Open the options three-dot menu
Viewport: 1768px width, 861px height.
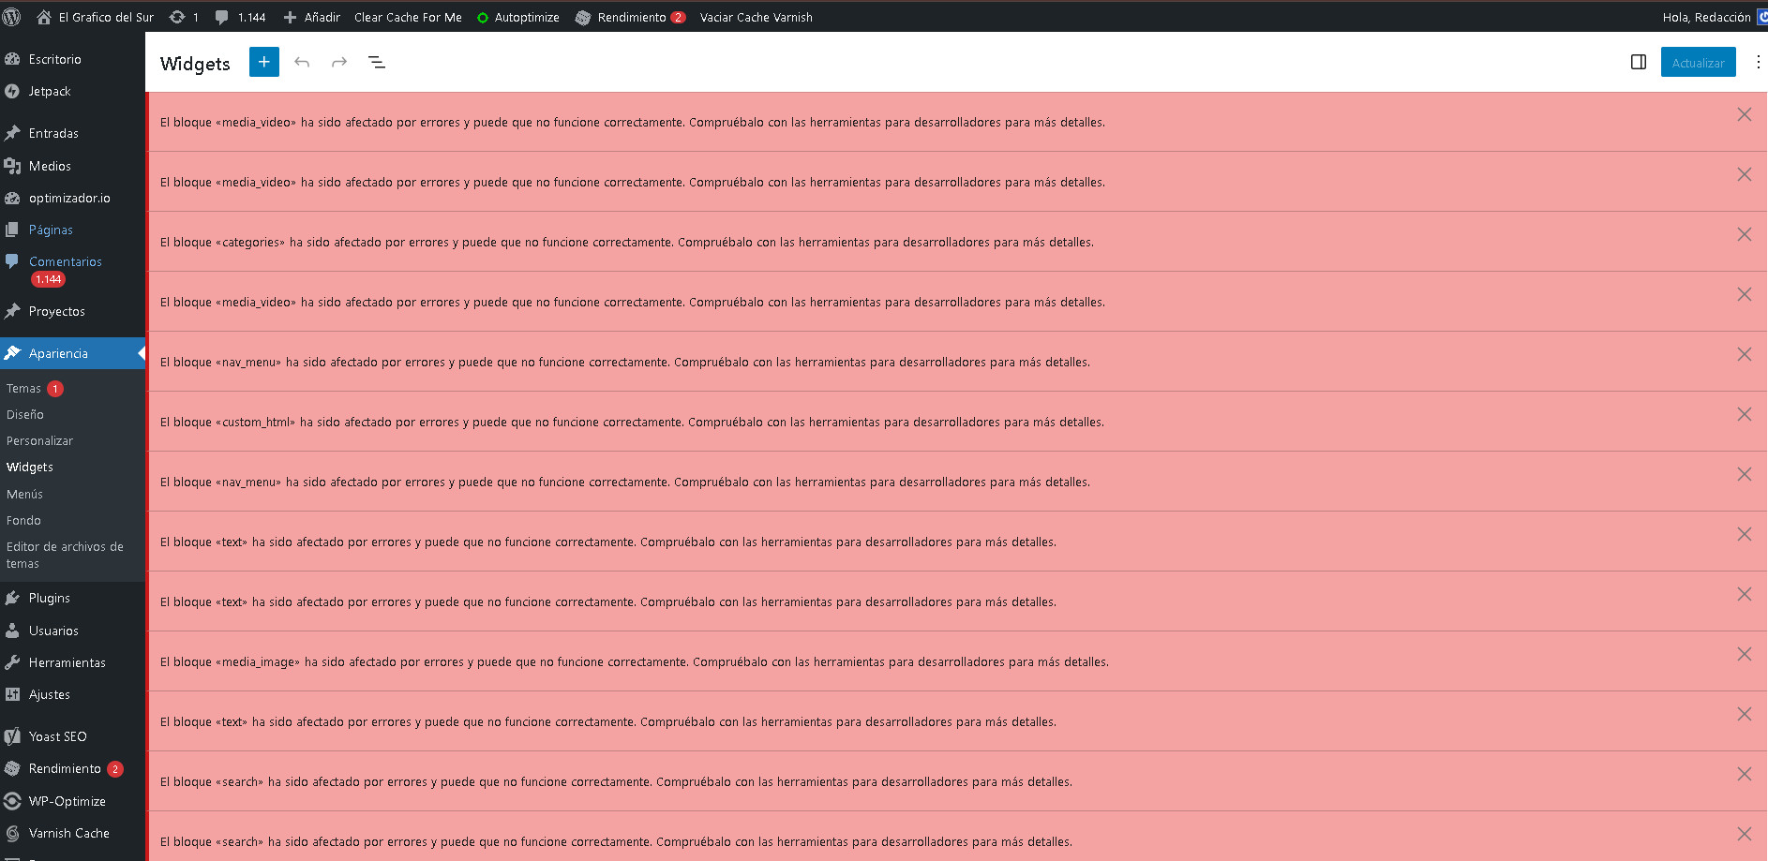pos(1757,62)
